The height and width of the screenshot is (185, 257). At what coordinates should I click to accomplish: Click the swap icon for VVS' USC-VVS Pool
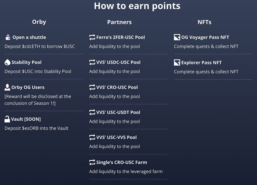(x=92, y=137)
